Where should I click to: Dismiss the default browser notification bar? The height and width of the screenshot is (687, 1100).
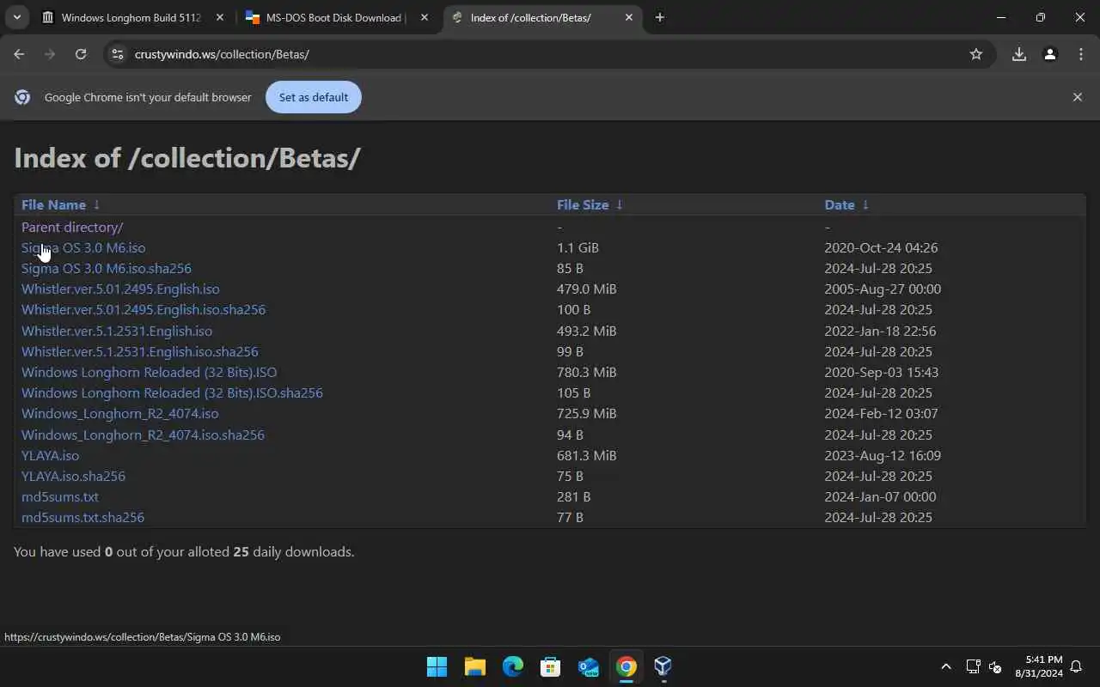point(1077,97)
